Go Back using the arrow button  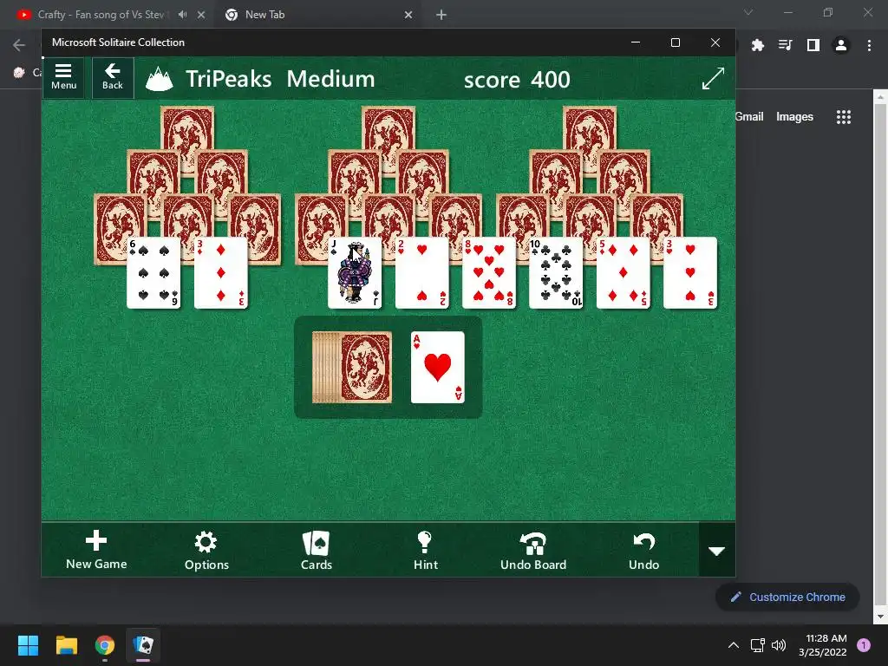tap(113, 77)
